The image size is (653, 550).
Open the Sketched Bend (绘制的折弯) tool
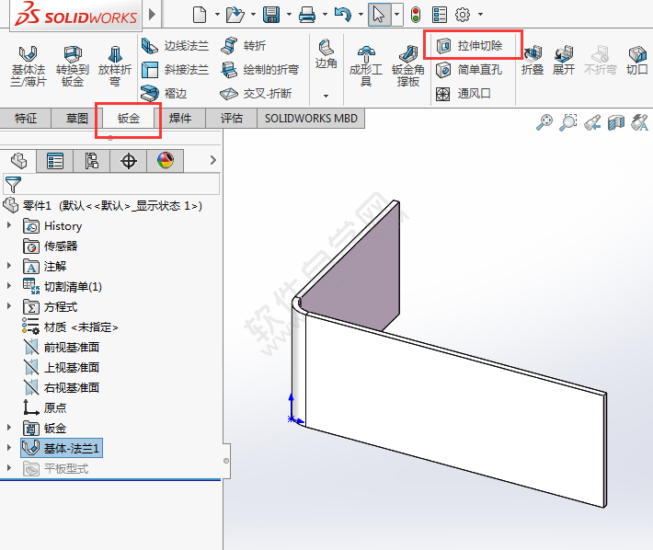click(260, 70)
